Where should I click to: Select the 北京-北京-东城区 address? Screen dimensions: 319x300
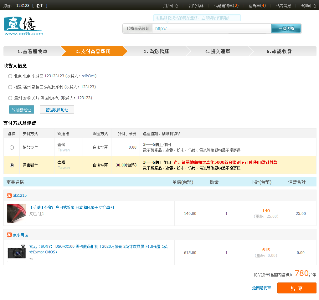point(10,76)
